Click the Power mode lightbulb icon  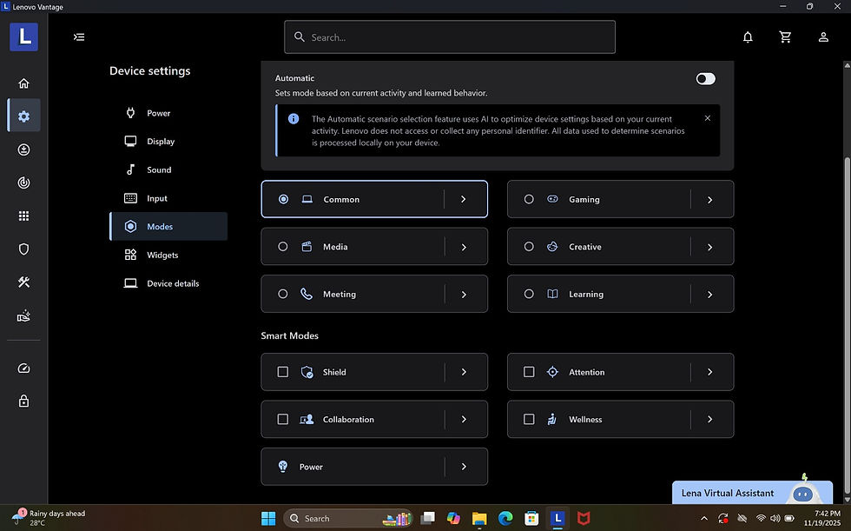(283, 466)
